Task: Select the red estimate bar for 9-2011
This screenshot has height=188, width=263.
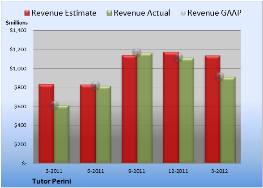Action: (129, 109)
